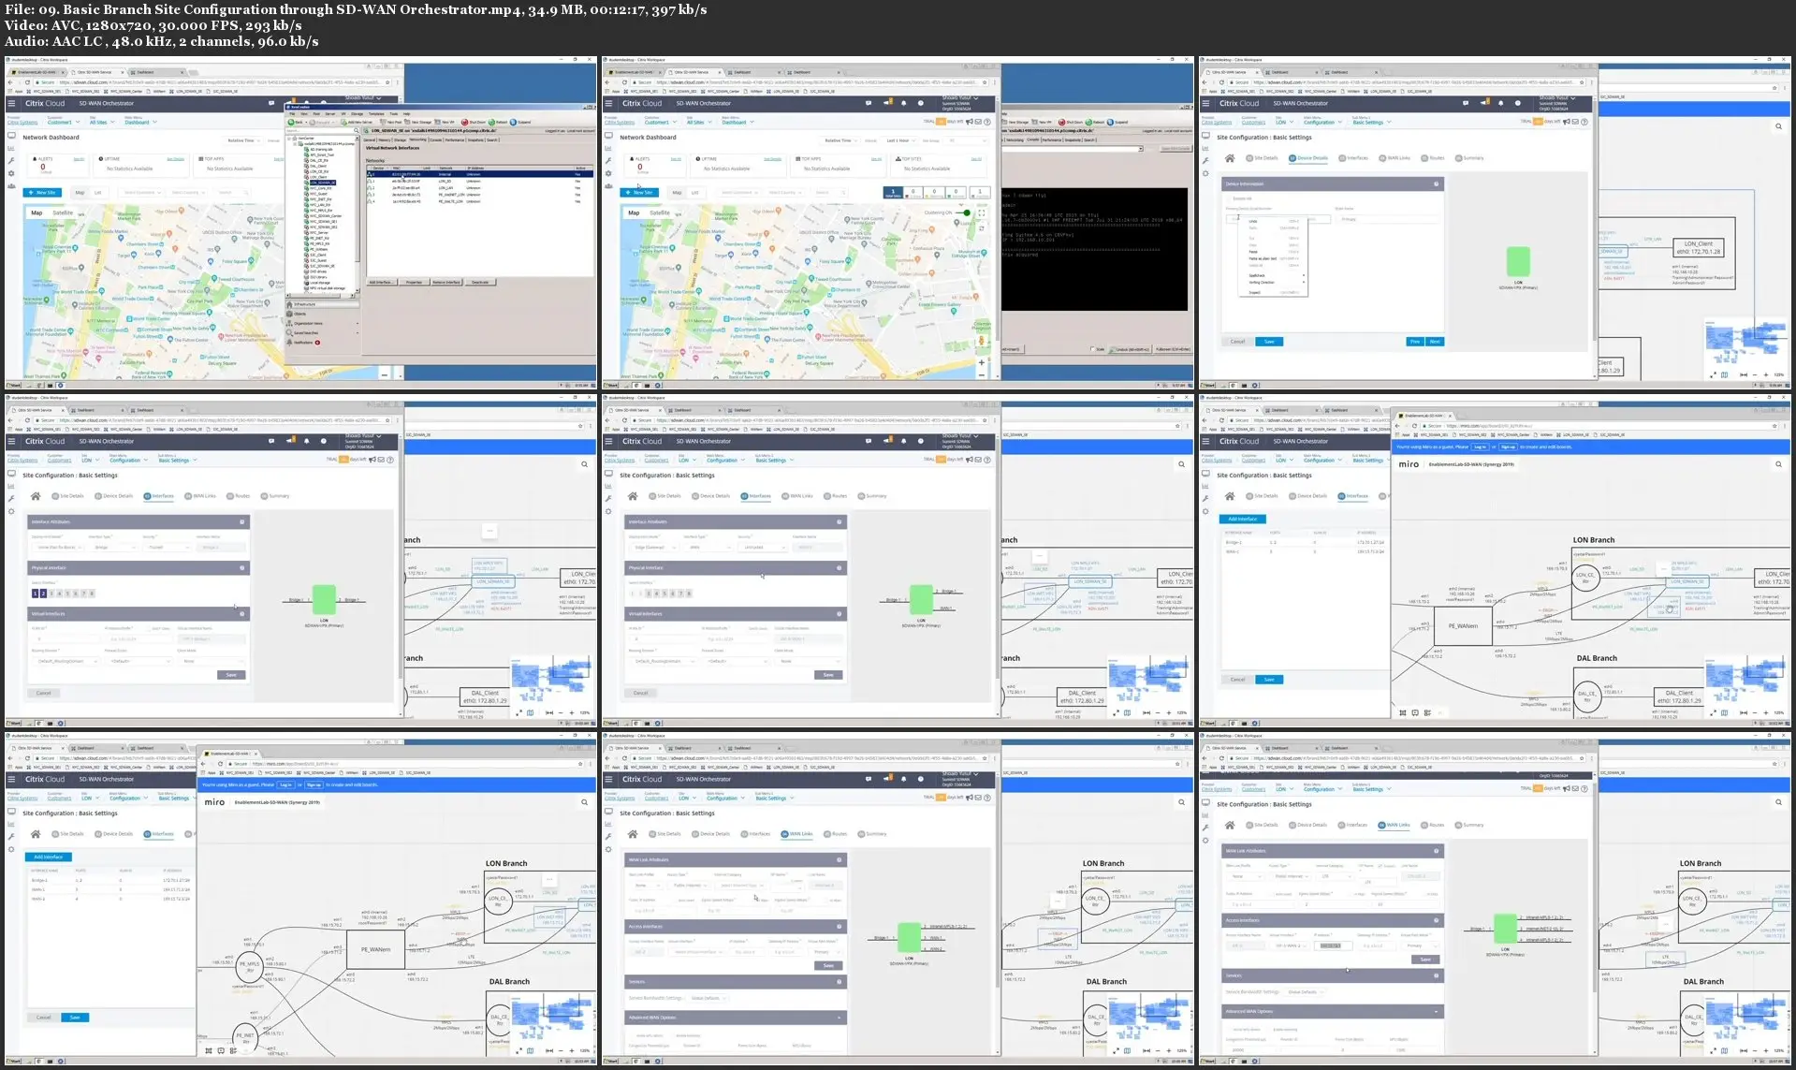In first thumbnail, click the bookmark star icon
1796x1070 pixels.
pos(389,81)
